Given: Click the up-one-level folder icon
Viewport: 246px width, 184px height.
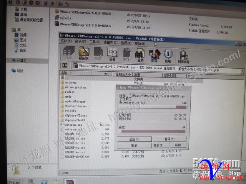Looking at the screenshot, I should coord(65,65).
